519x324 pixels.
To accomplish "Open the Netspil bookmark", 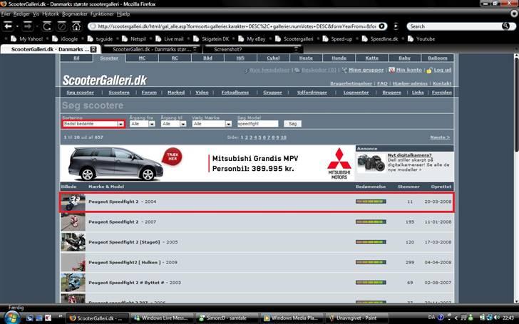I will point(134,38).
